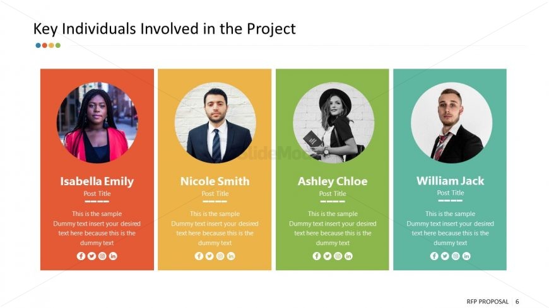
Task: Click Ashley Chloe's circular portrait
Action: 333,123
